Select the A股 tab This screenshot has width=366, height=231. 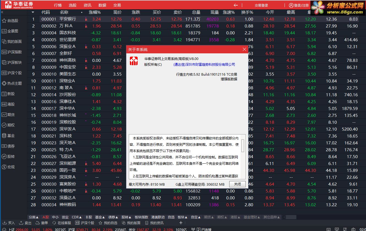pyautogui.click(x=46, y=217)
